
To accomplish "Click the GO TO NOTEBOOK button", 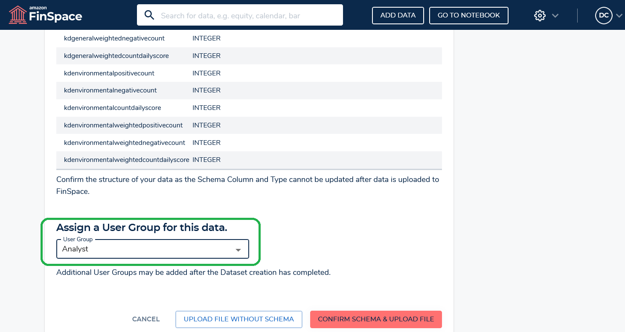I will 469,15.
